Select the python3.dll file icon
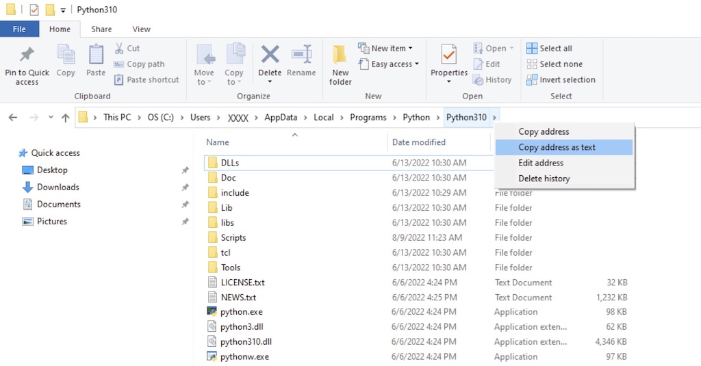701x366 pixels. [x=212, y=327]
